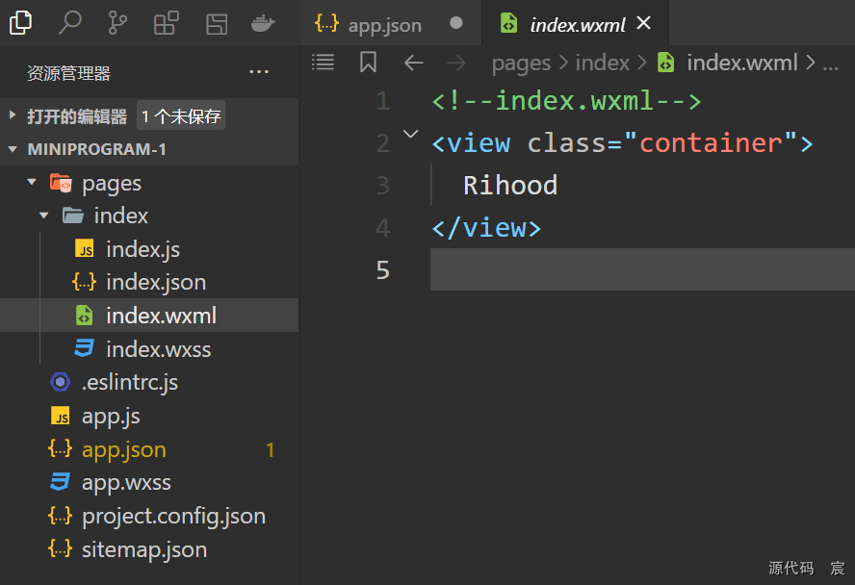Open index.wxss in the file tree
This screenshot has height=585, width=855.
click(149, 348)
